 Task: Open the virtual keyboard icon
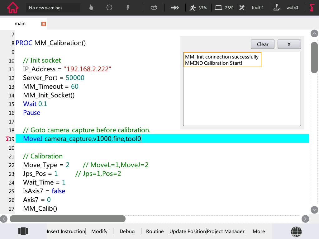click(x=23, y=231)
